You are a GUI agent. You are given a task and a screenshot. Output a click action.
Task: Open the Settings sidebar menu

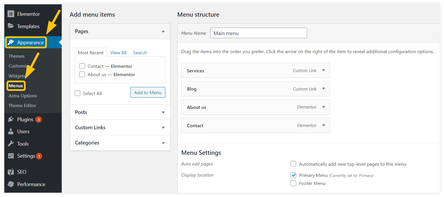(x=33, y=156)
